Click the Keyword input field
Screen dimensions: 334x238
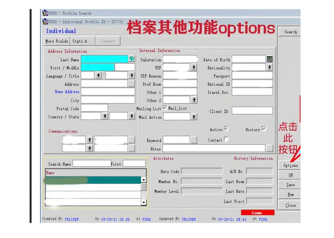click(x=176, y=140)
